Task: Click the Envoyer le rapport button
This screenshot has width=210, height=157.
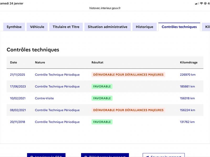Action: [164, 156]
